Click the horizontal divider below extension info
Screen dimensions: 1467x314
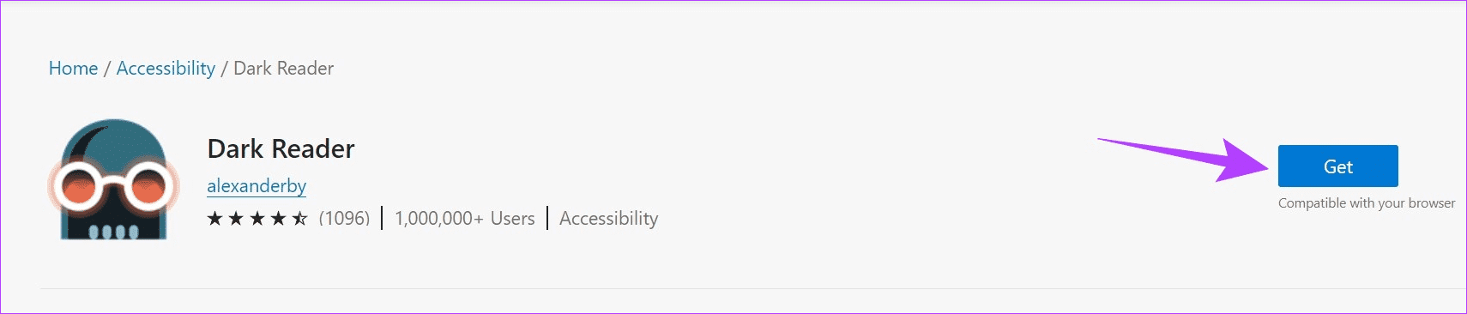click(x=753, y=288)
